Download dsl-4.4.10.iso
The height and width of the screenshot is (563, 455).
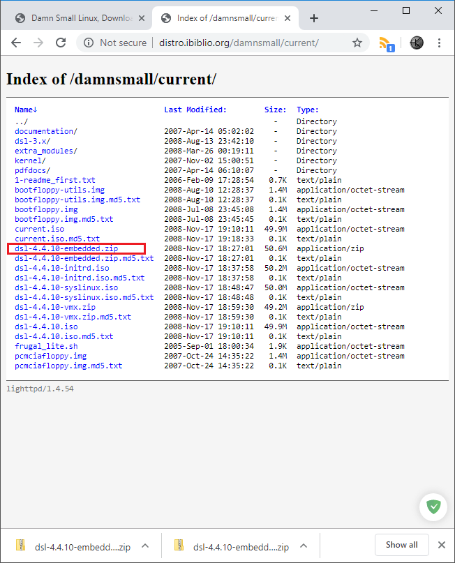click(x=46, y=326)
